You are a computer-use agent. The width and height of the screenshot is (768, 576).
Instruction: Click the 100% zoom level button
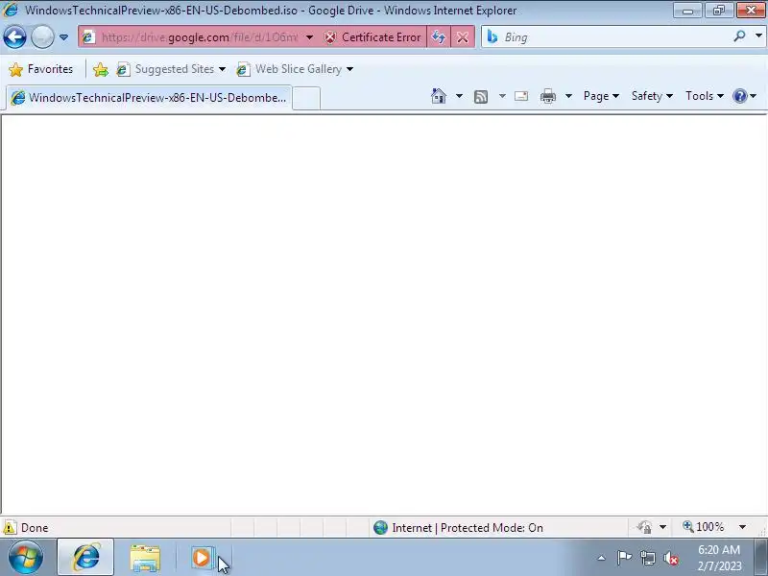pyautogui.click(x=704, y=527)
